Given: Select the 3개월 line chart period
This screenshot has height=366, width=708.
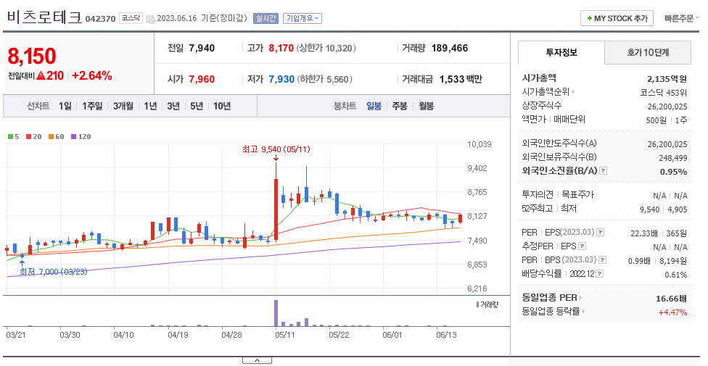Looking at the screenshot, I should pos(123,106).
